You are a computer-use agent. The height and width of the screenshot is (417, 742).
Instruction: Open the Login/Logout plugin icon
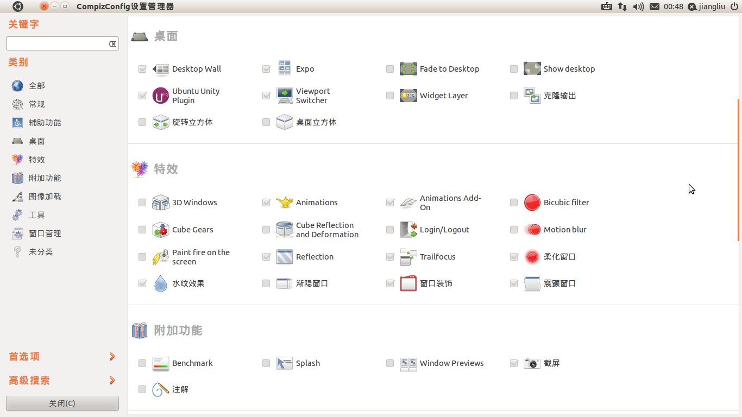408,230
